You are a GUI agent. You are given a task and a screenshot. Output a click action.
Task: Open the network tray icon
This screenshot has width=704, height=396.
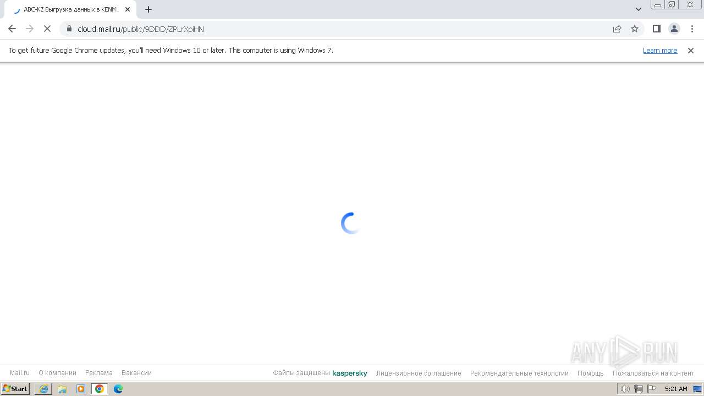click(638, 389)
